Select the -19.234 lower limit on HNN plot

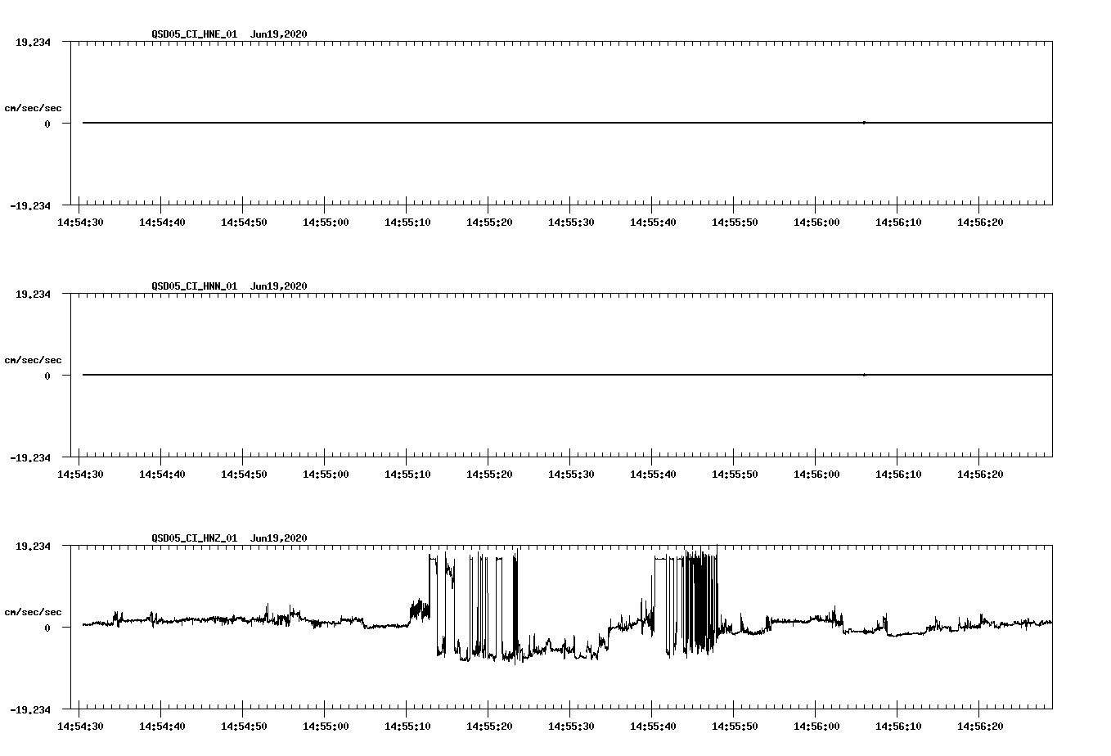click(30, 458)
